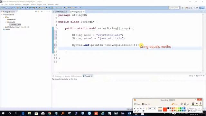Click the Open Perspective icon

coord(183,8)
